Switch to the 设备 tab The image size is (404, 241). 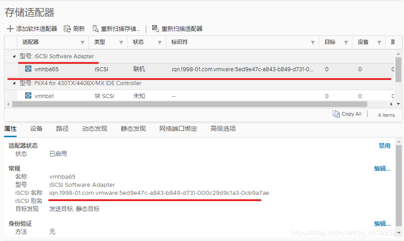tap(36, 129)
